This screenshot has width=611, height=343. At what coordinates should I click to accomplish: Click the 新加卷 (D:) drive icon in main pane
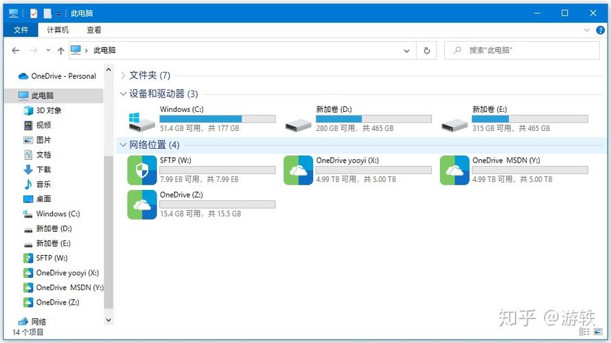click(298, 125)
